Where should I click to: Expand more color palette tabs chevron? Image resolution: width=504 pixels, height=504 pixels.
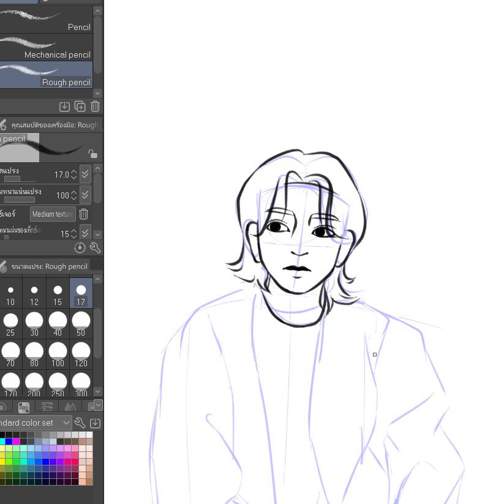pos(99,405)
